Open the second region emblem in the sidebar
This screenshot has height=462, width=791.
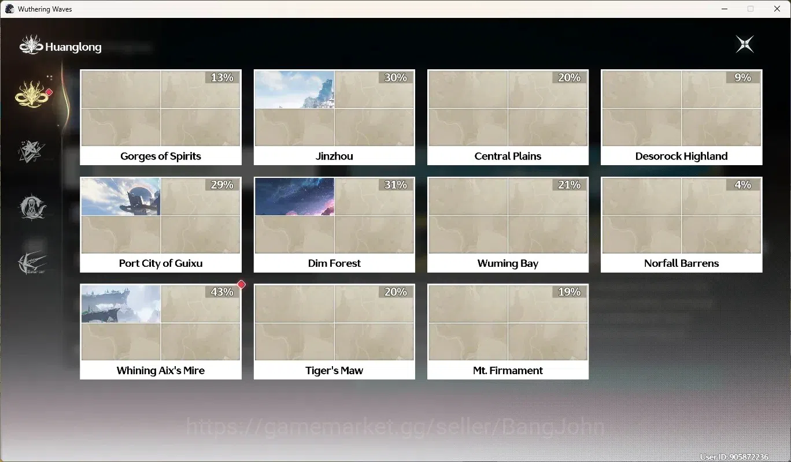(32, 151)
